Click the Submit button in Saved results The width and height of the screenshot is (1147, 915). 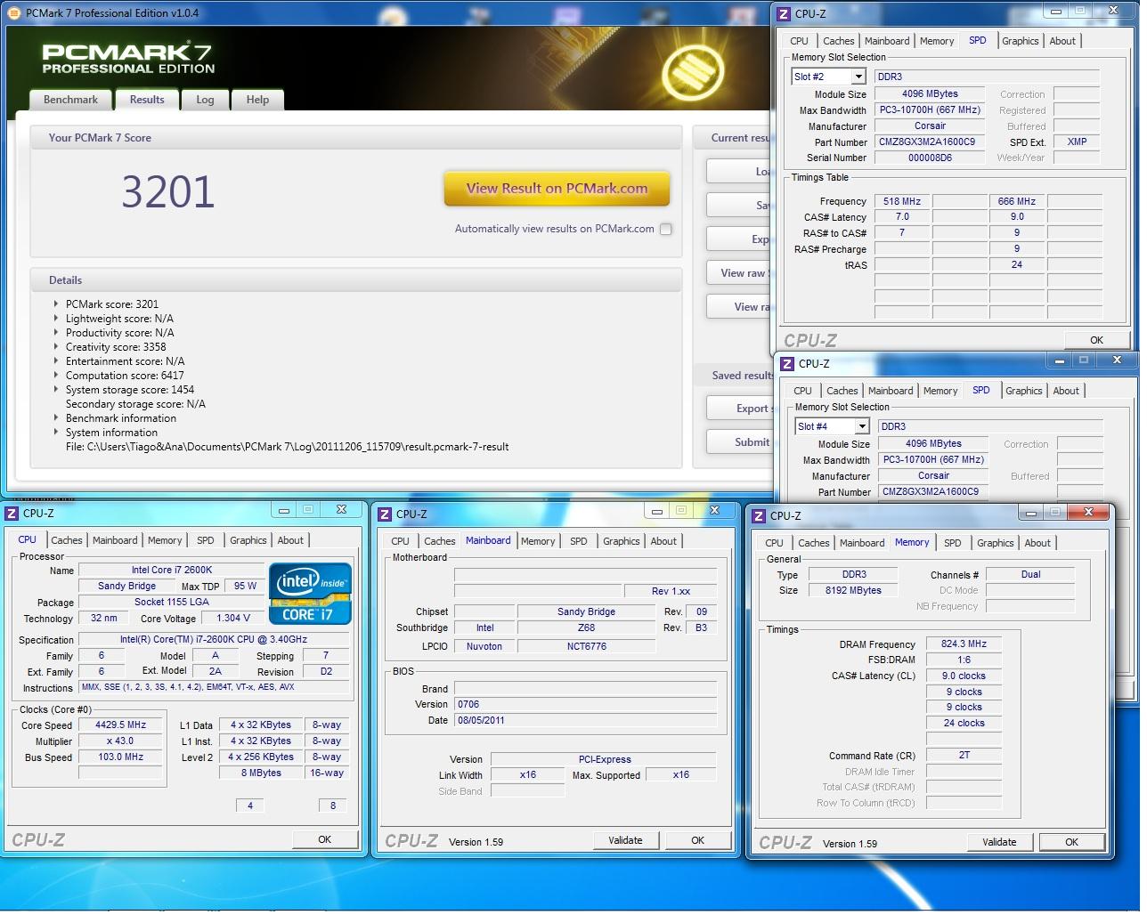[x=741, y=442]
